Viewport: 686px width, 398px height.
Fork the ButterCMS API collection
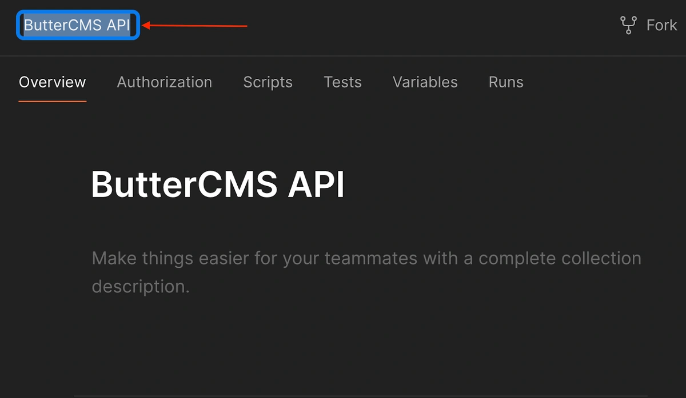(649, 25)
